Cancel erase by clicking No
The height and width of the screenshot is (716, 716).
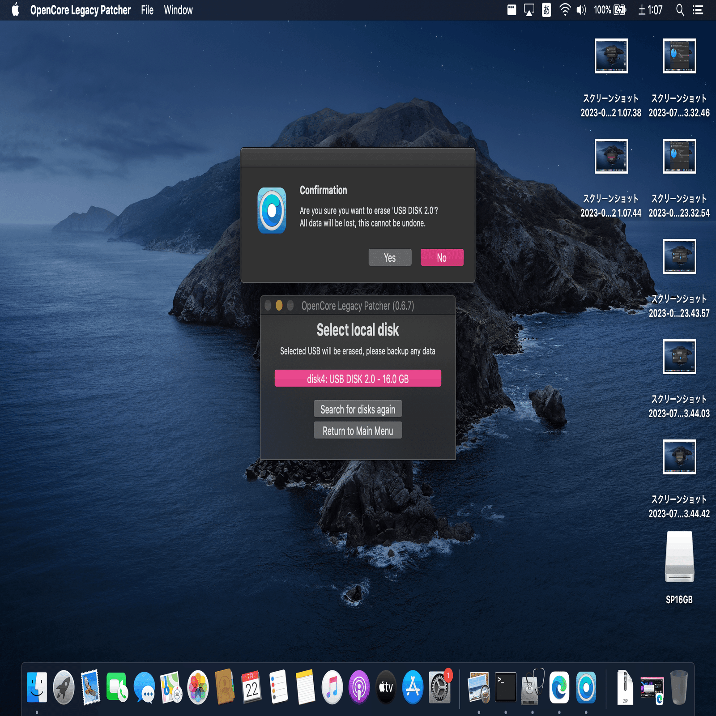tap(442, 257)
